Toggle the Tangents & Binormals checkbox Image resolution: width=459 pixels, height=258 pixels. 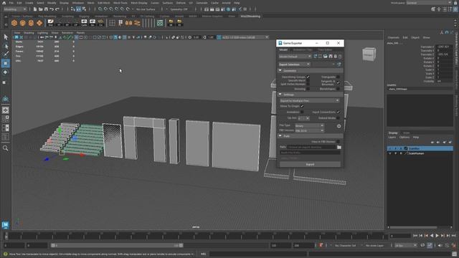338,82
